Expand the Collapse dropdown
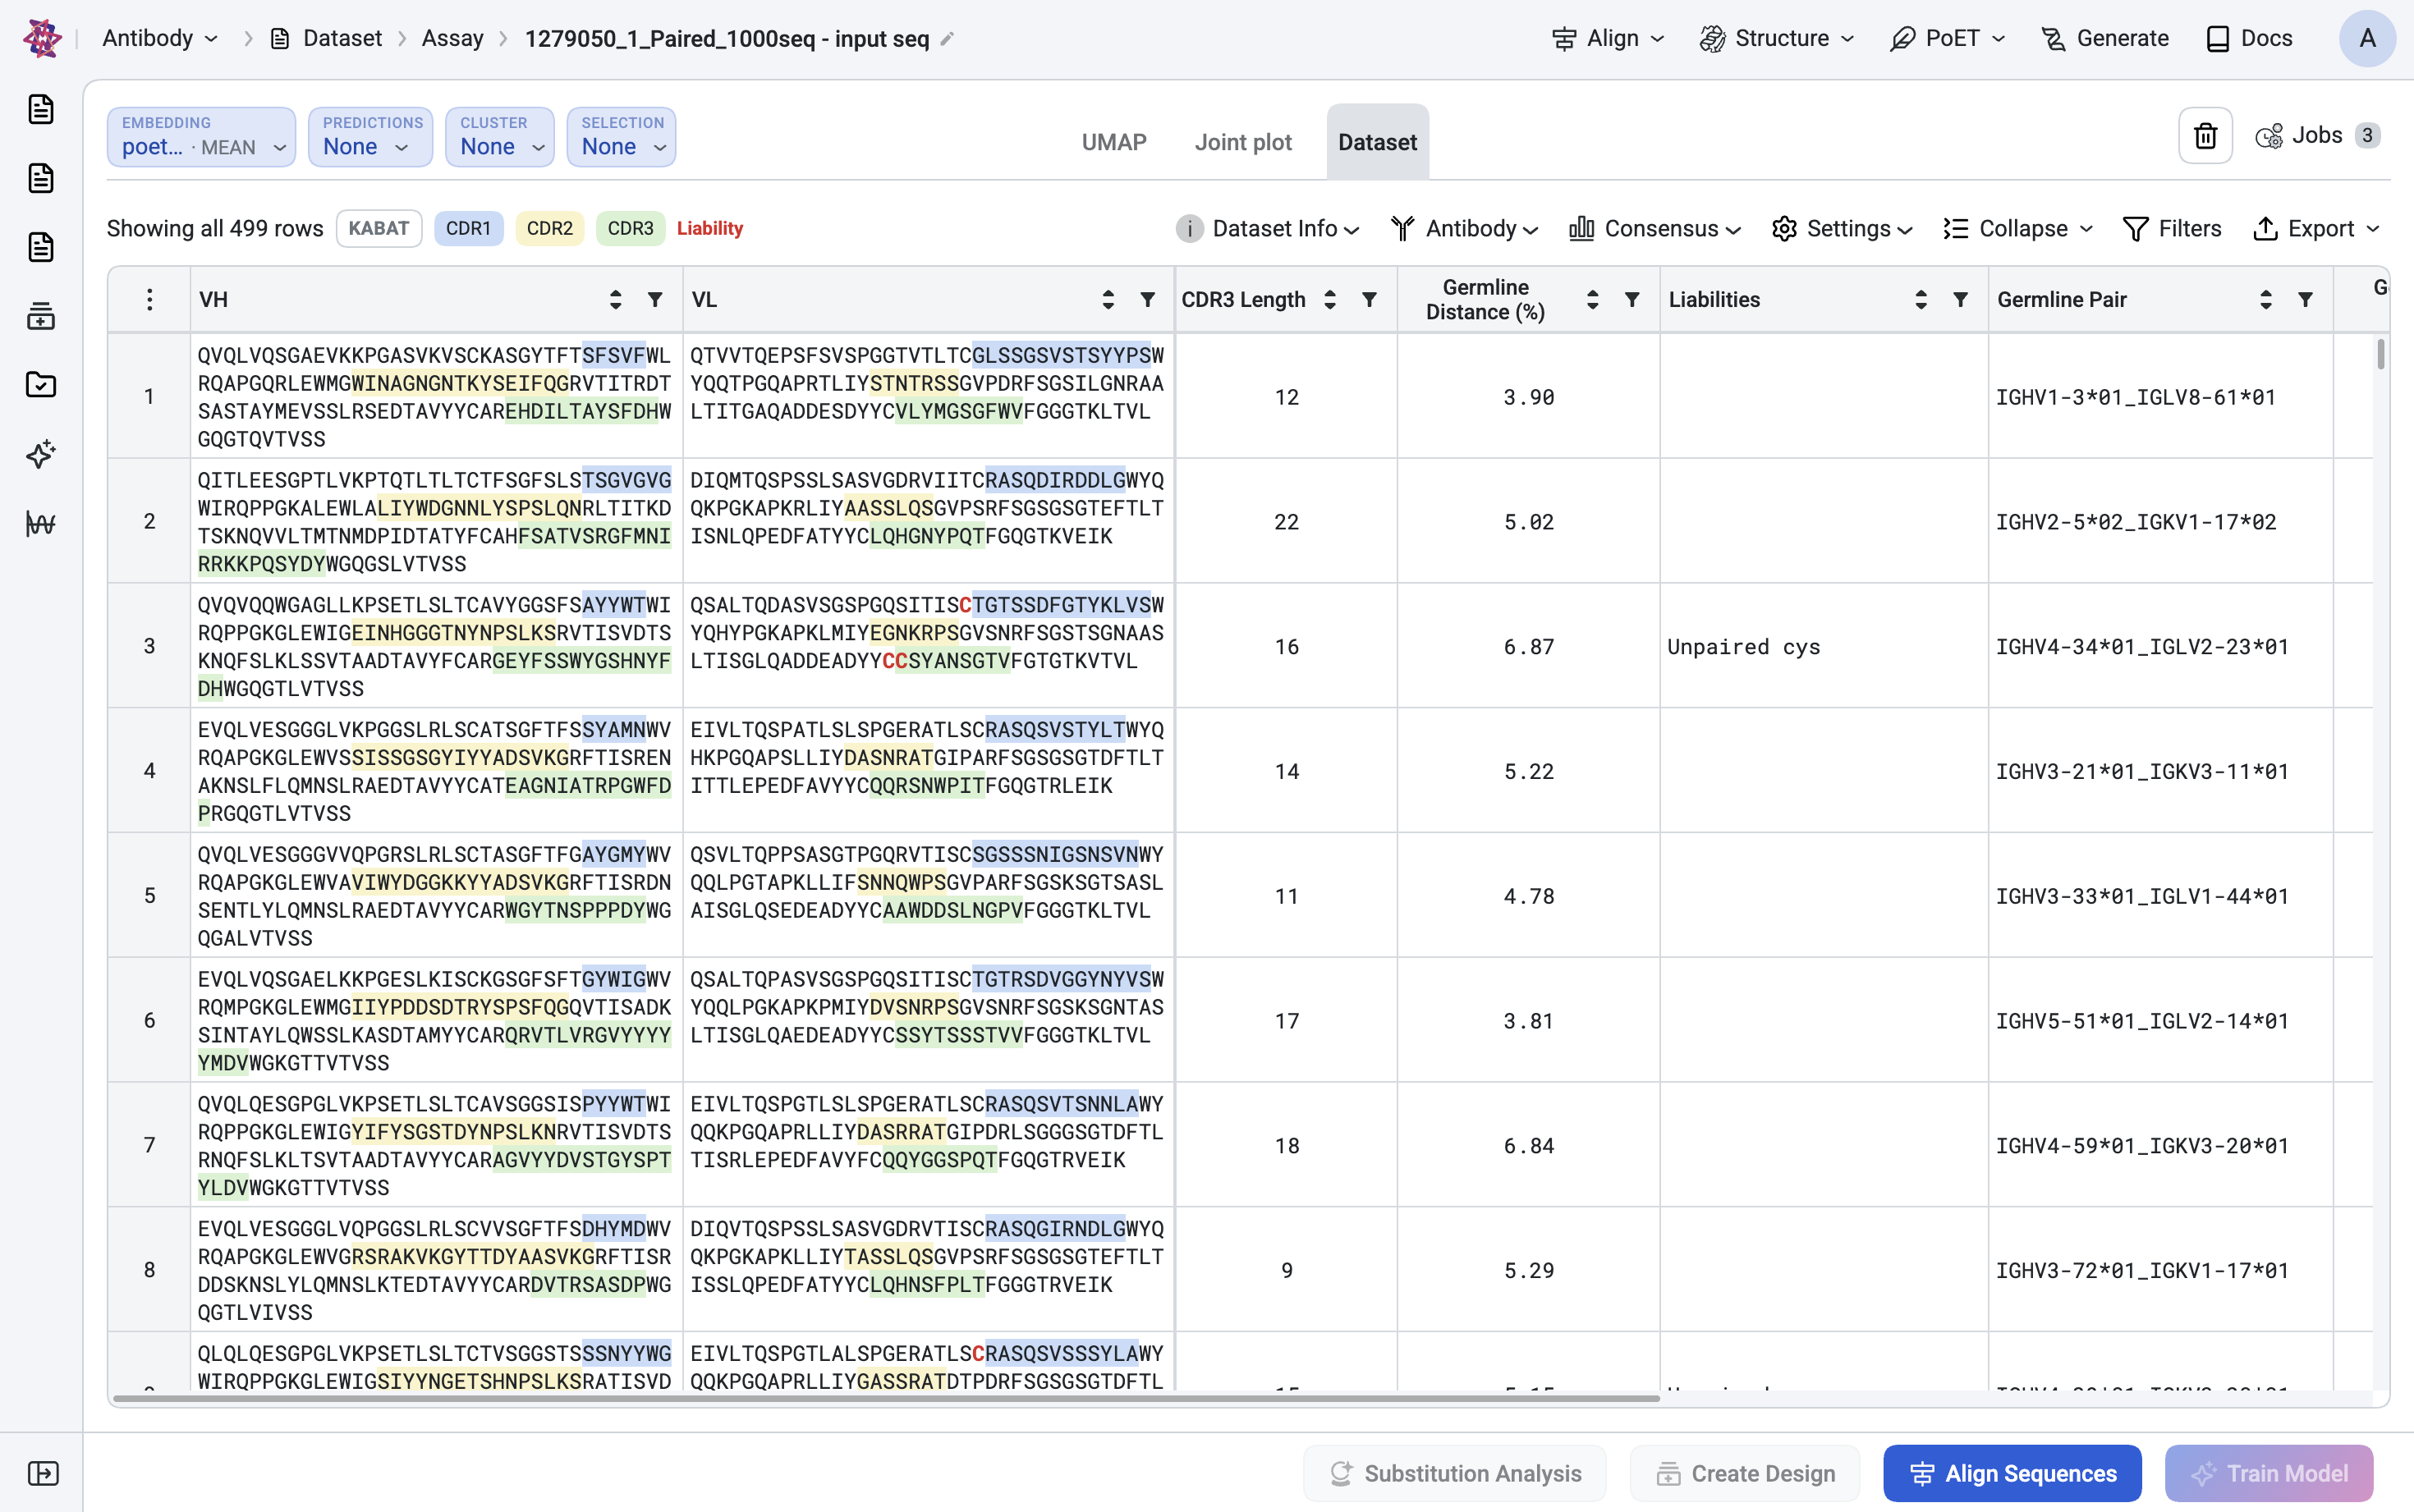The image size is (2414, 1512). (x=2018, y=229)
